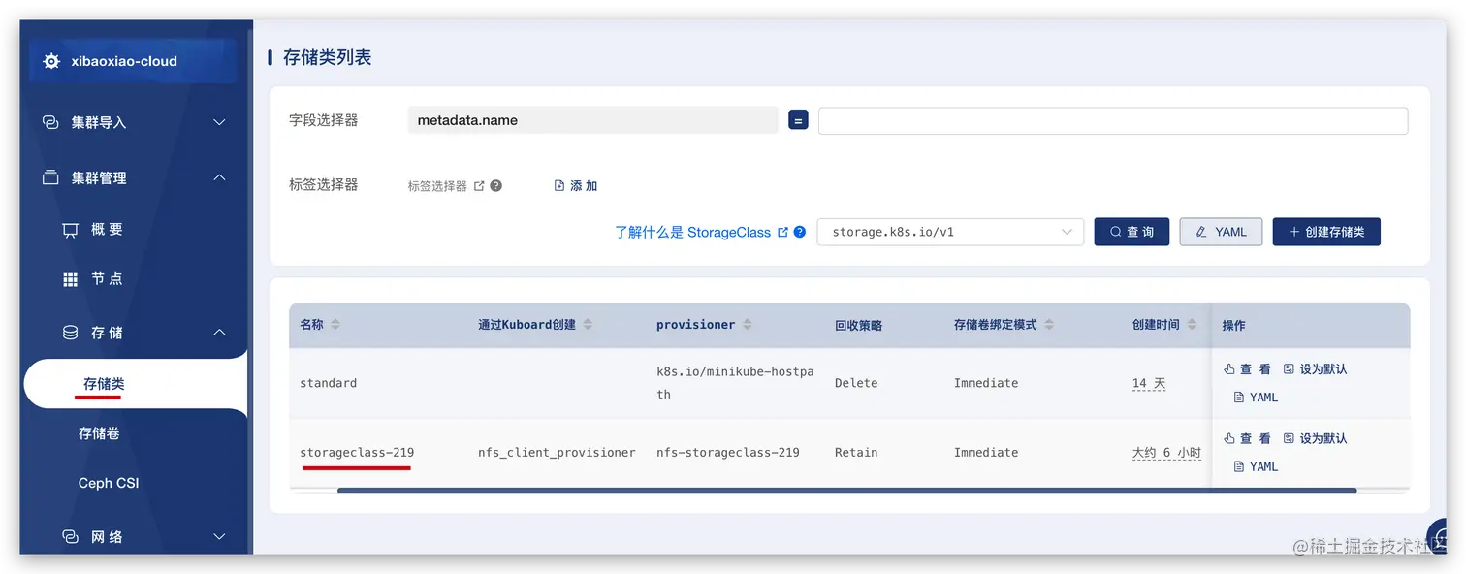Image resolution: width=1466 pixels, height=574 pixels.
Task: Click help icon after 了解什么是 StorageClass
Action: coord(800,232)
